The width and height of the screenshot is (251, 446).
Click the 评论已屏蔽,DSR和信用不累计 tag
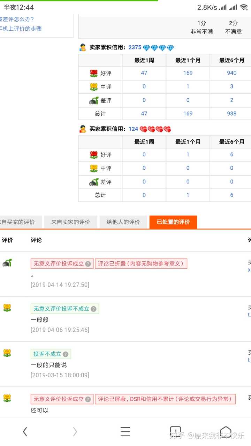(x=165, y=399)
